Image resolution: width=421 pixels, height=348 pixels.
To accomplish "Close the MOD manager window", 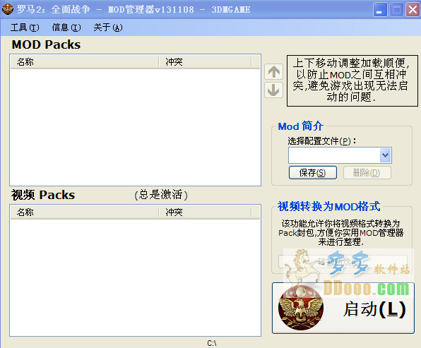I will click(x=413, y=10).
